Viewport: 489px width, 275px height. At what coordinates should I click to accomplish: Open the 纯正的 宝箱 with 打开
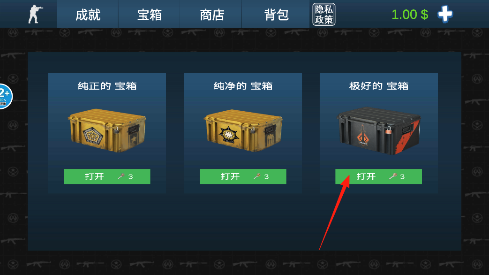[x=107, y=176]
